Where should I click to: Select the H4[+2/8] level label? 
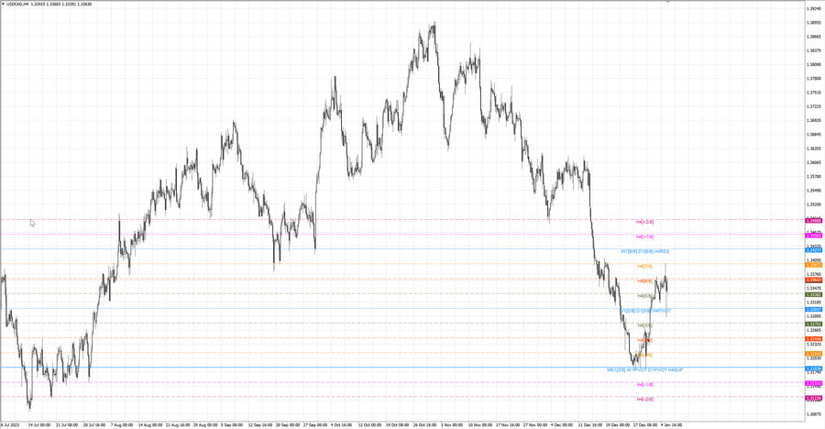coord(645,222)
